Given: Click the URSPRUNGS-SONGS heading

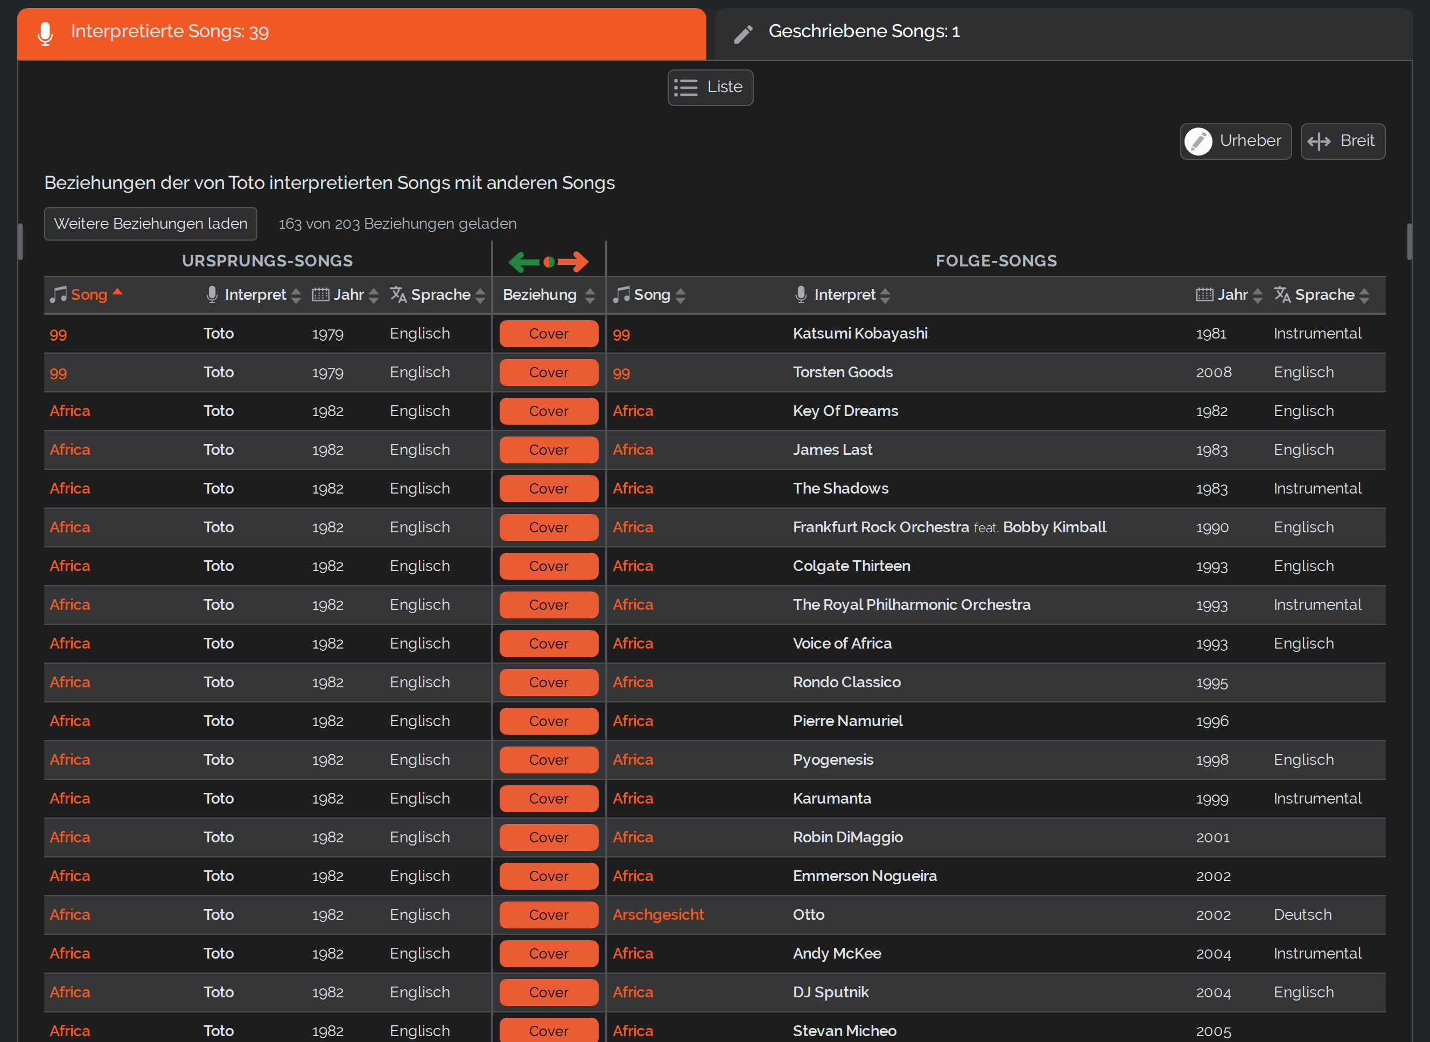Looking at the screenshot, I should coord(268,261).
